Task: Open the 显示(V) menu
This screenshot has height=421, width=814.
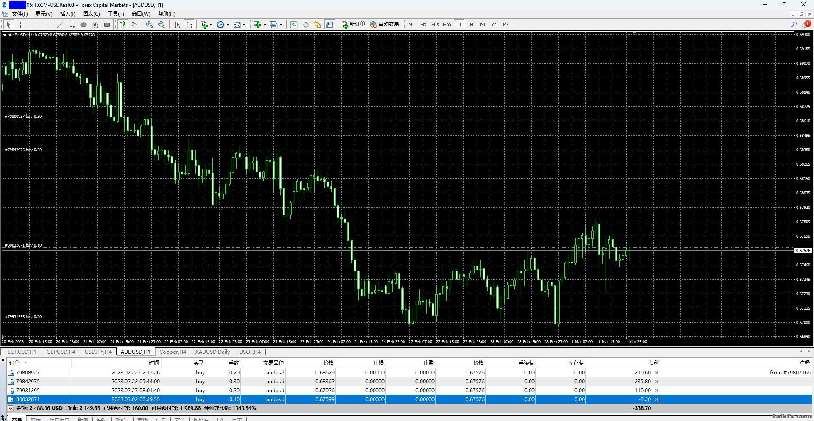Action: tap(44, 14)
